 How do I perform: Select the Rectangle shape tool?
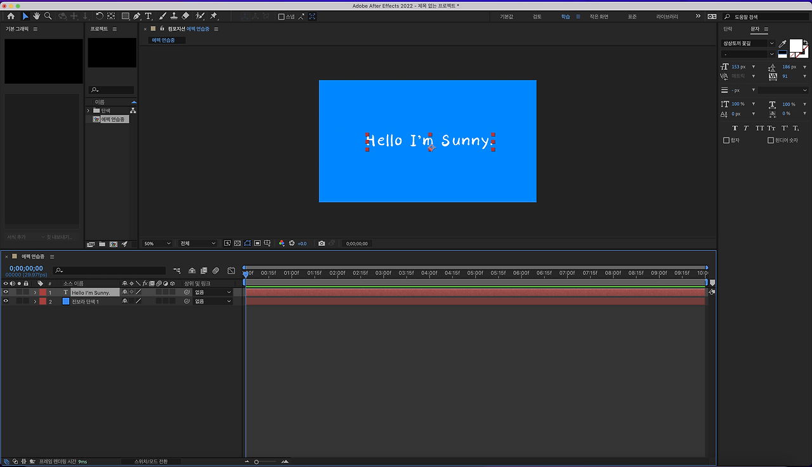tap(125, 16)
